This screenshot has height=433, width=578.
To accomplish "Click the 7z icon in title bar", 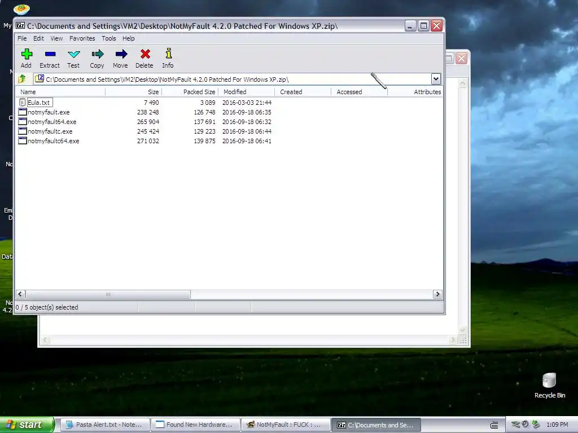I will coord(20,25).
